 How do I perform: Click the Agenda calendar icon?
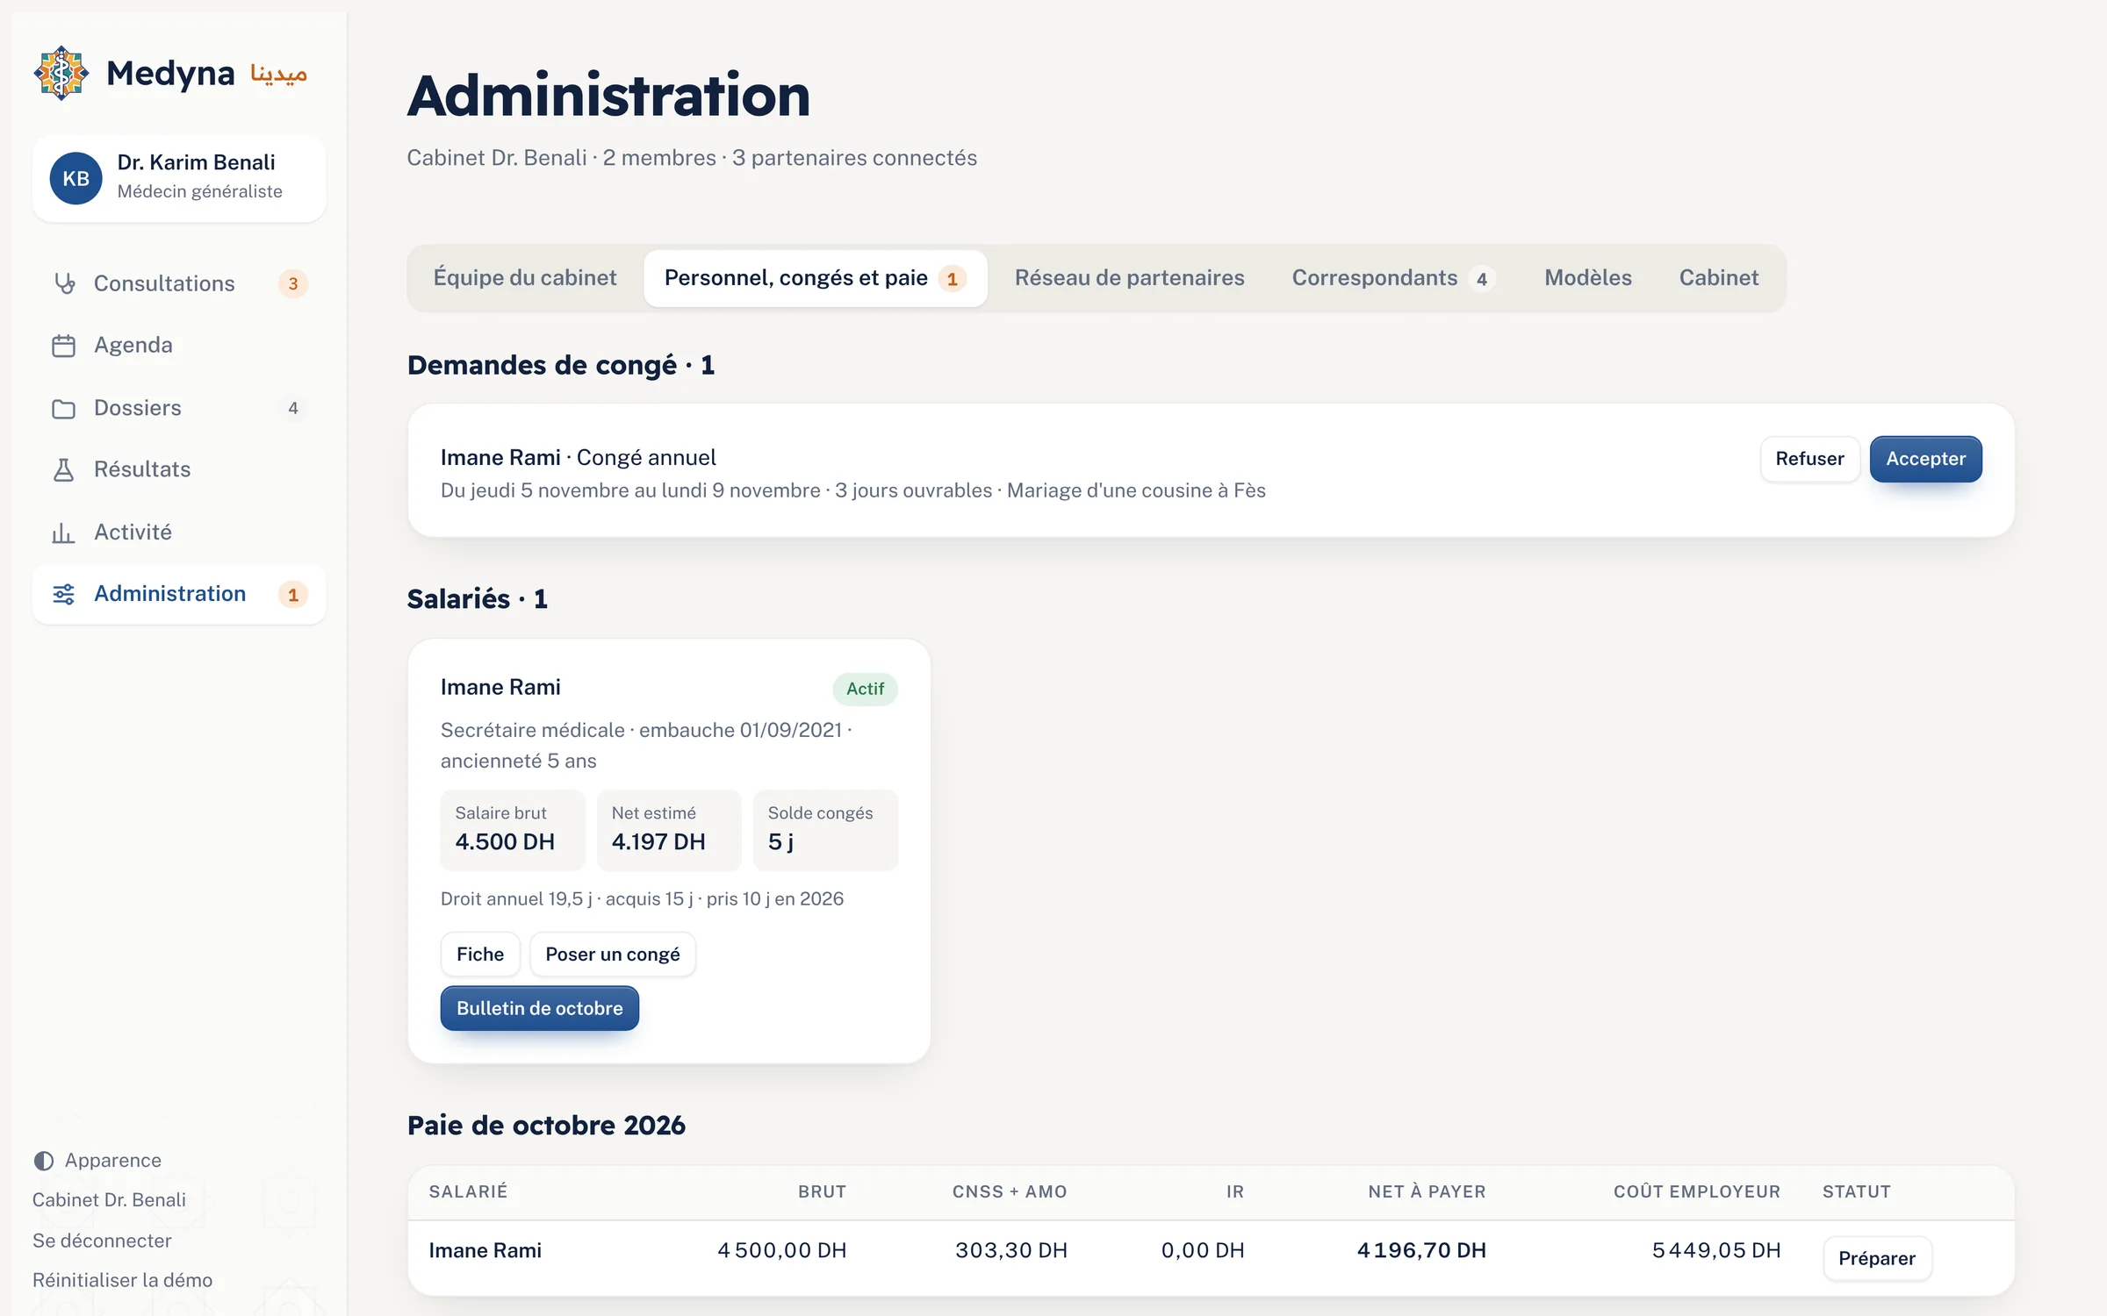click(x=64, y=346)
